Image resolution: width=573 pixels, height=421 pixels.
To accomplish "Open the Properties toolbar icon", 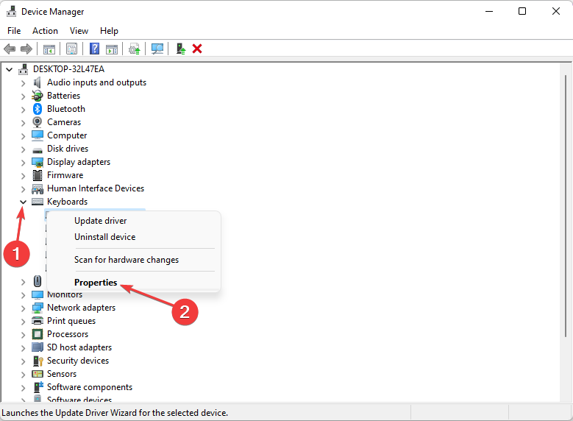I will [71, 49].
